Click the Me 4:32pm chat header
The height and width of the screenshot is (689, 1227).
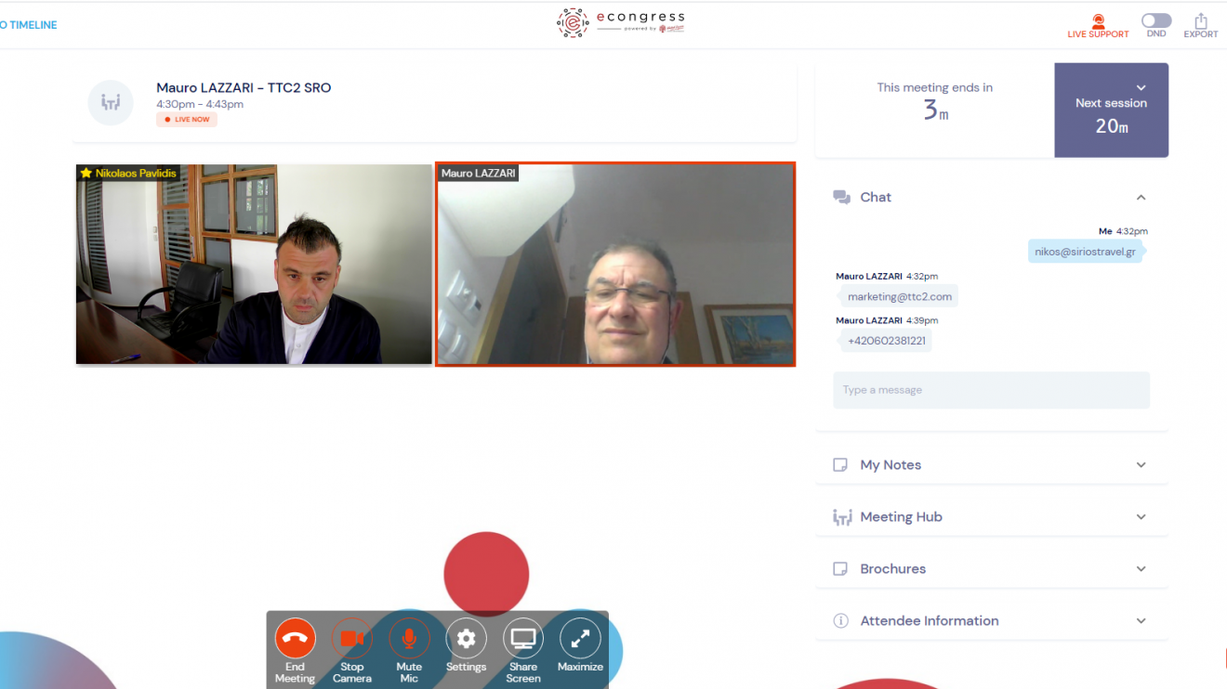point(1123,231)
